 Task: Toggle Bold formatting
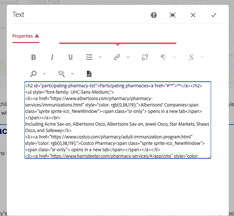pos(33,57)
